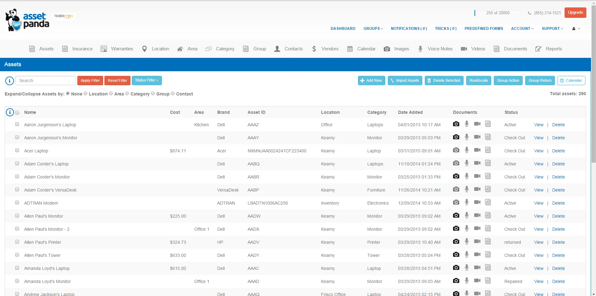
Task: Check the select-all checkbox in table header
Action: pos(17,113)
